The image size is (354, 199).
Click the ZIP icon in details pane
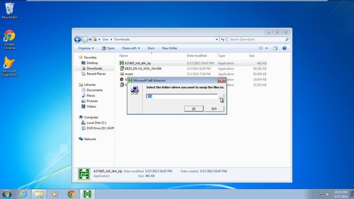coord(84,174)
